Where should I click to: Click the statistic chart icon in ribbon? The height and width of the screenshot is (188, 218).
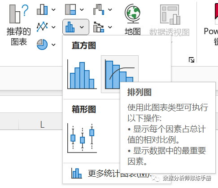pyautogui.click(x=70, y=27)
